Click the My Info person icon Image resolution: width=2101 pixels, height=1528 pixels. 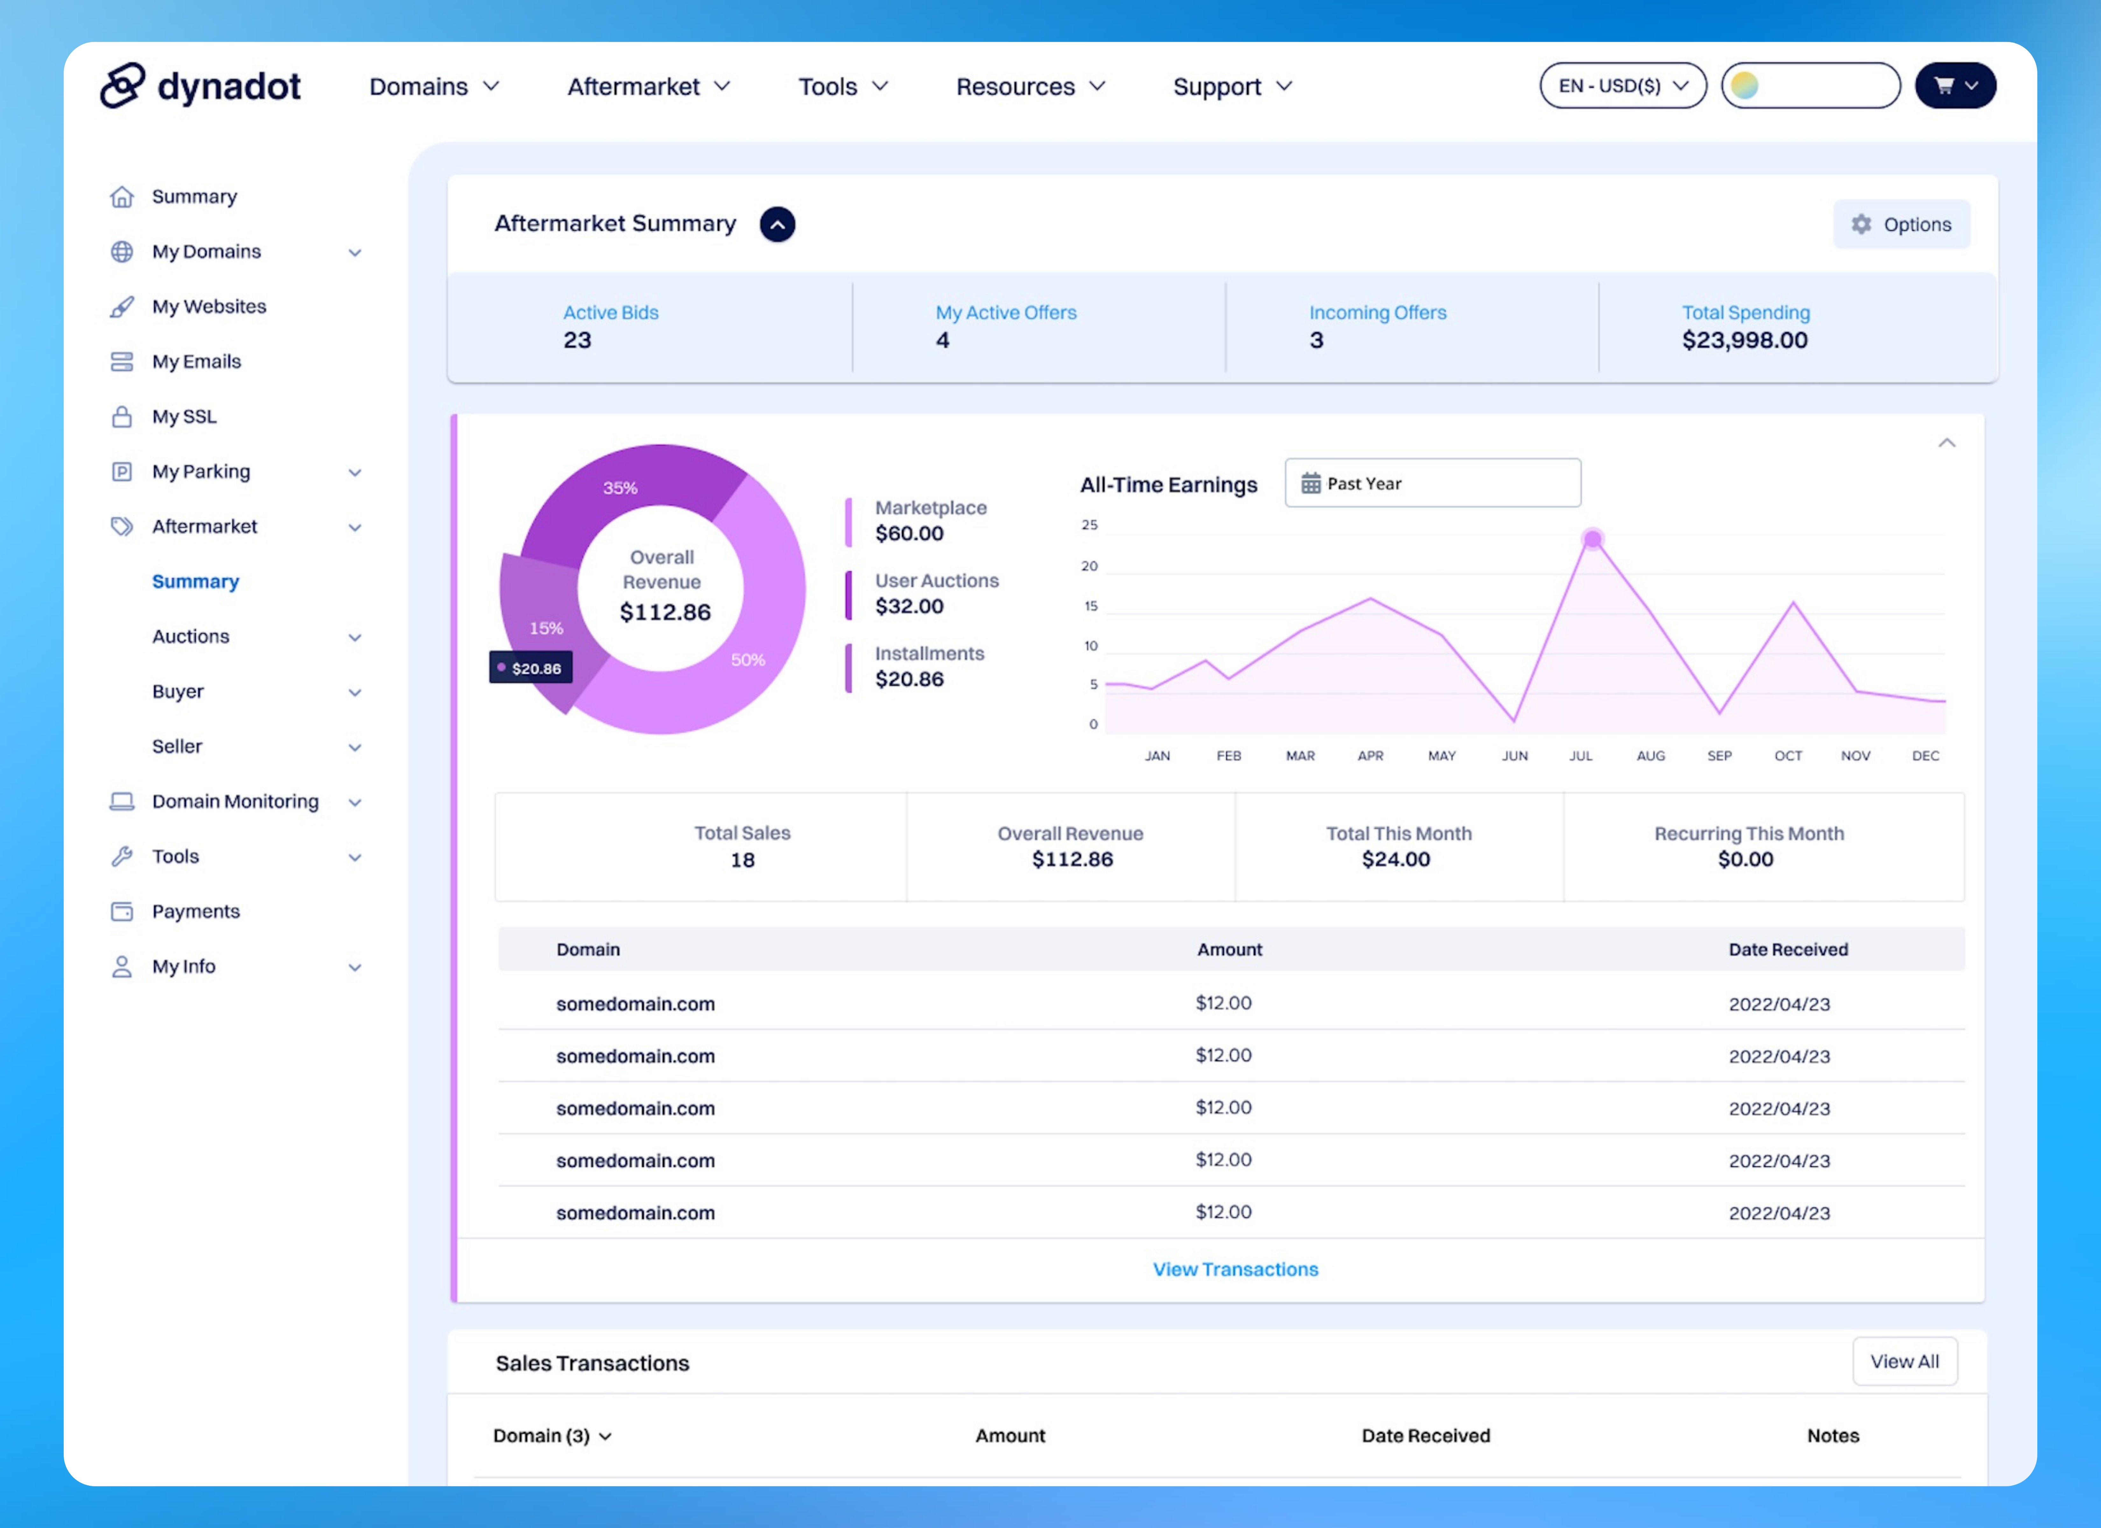[121, 966]
